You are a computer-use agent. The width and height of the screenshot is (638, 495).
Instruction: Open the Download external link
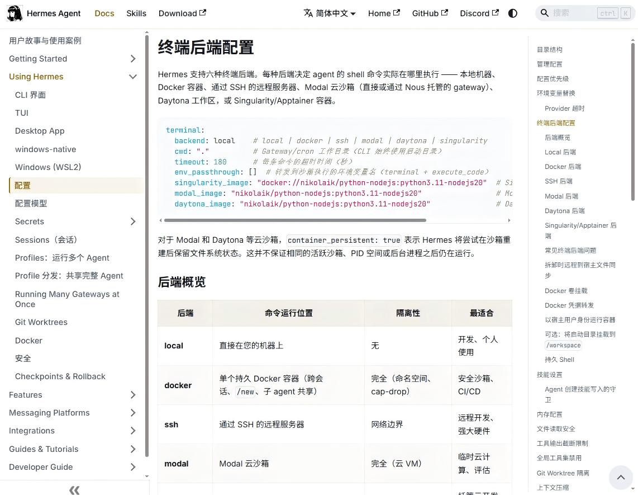(x=182, y=13)
